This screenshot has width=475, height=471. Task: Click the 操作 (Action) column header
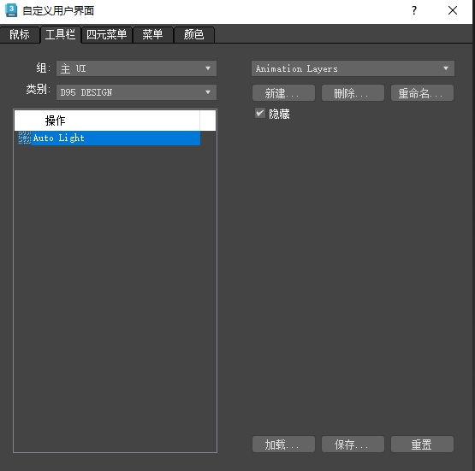click(107, 121)
